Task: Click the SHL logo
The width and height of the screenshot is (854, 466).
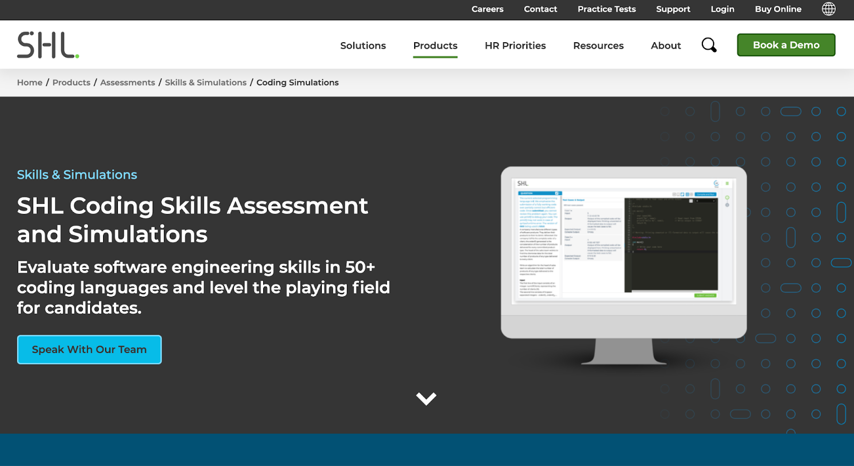Action: click(48, 45)
